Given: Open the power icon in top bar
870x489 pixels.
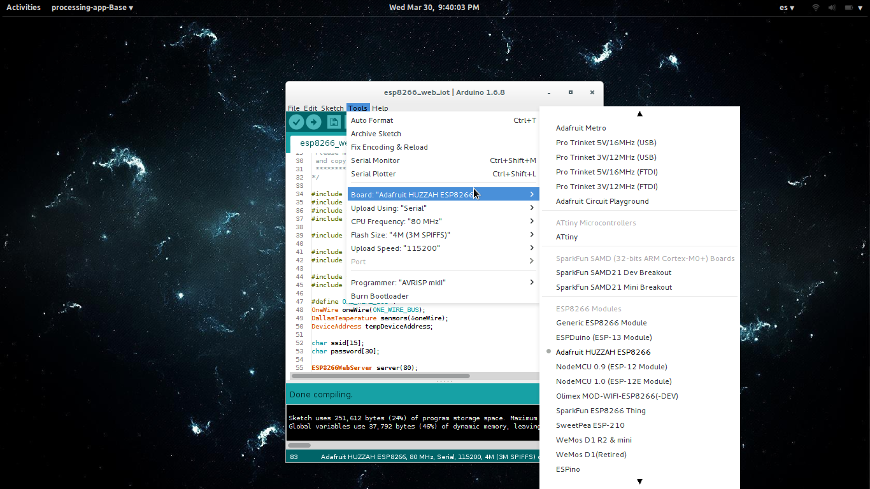Looking at the screenshot, I should click(x=848, y=8).
